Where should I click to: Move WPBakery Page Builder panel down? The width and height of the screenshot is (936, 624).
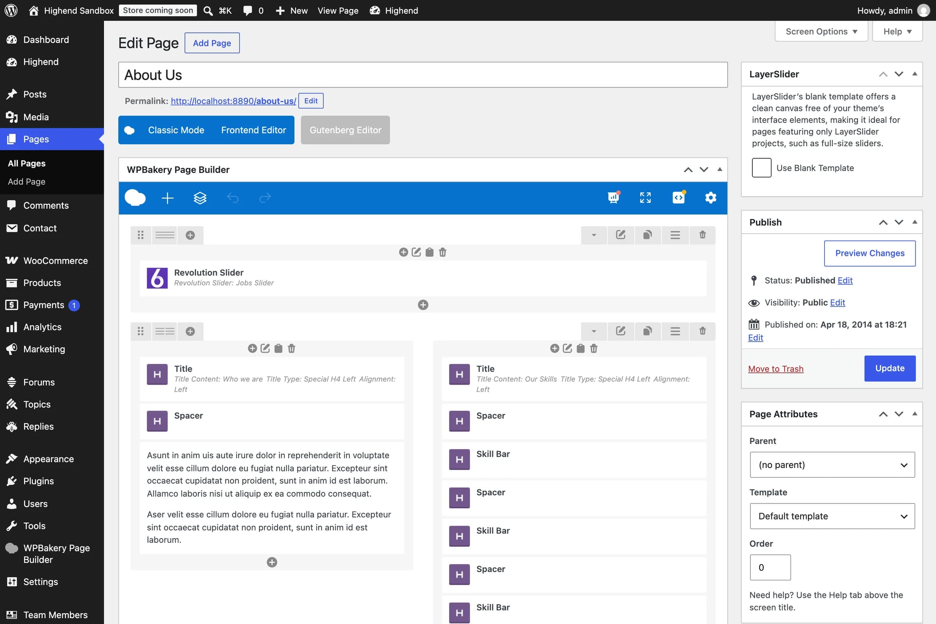pyautogui.click(x=704, y=170)
